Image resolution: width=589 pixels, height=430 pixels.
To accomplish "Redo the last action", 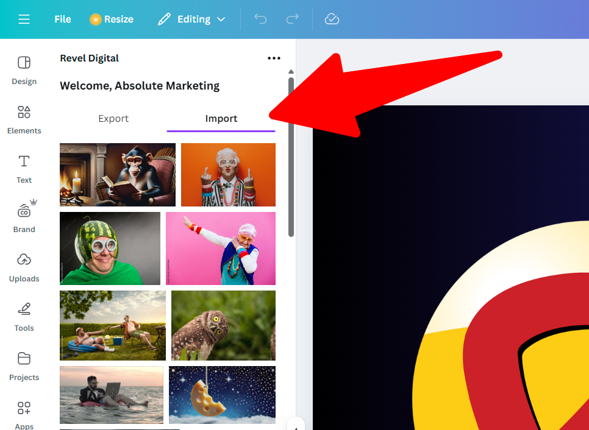I will (x=292, y=19).
